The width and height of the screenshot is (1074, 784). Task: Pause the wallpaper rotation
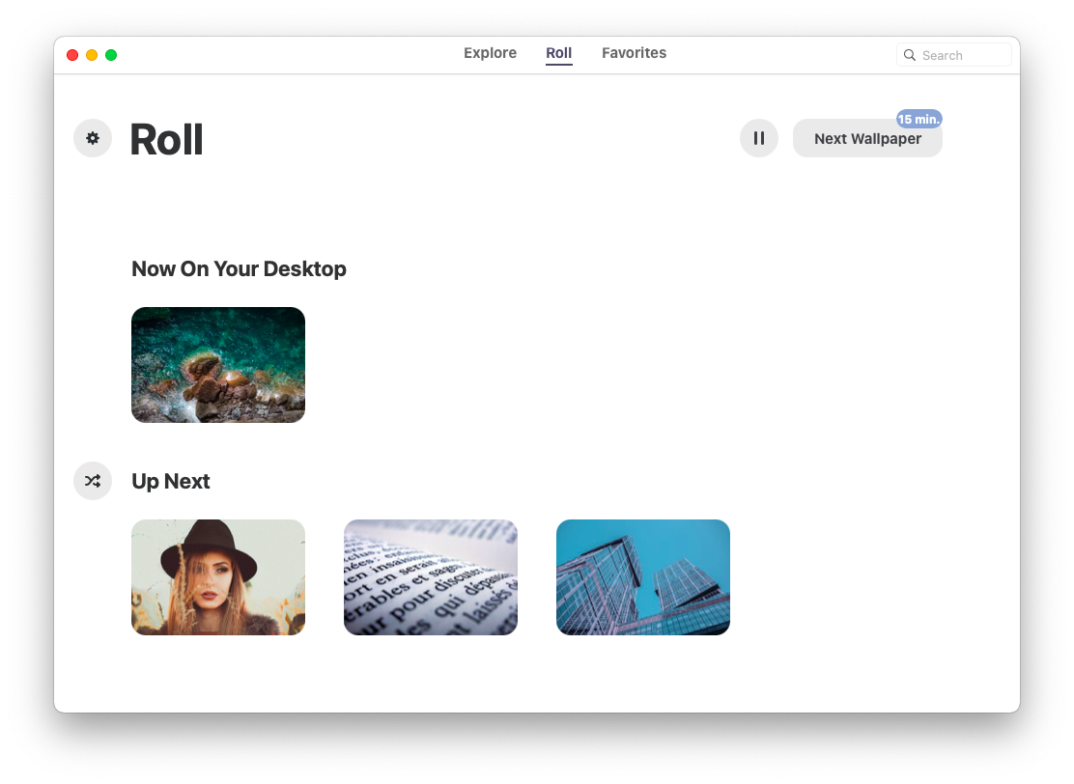(759, 138)
